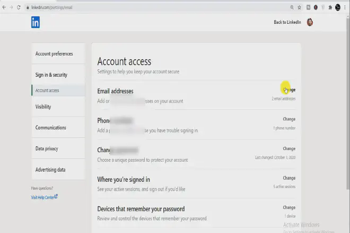Screen dimensions: 350x233
Task: Click Change for password row
Action: tap(289, 148)
